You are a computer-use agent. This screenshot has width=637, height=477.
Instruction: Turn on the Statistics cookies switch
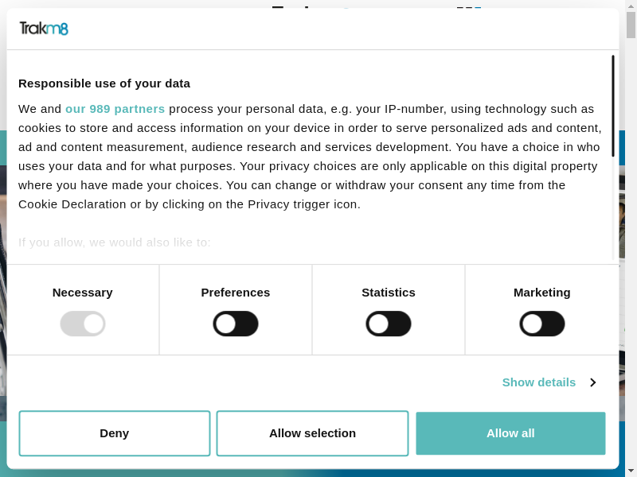pos(389,324)
